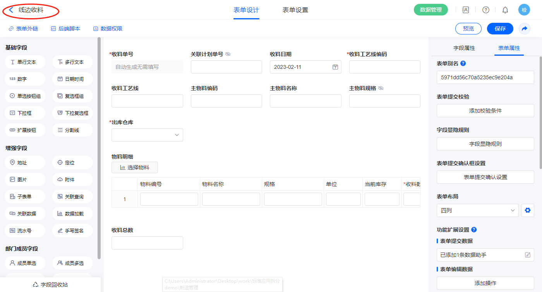Screen dimensions: 542x292
Task: Edit the 已添加1条数据助手 entry icon
Action: pyautogui.click(x=527, y=255)
